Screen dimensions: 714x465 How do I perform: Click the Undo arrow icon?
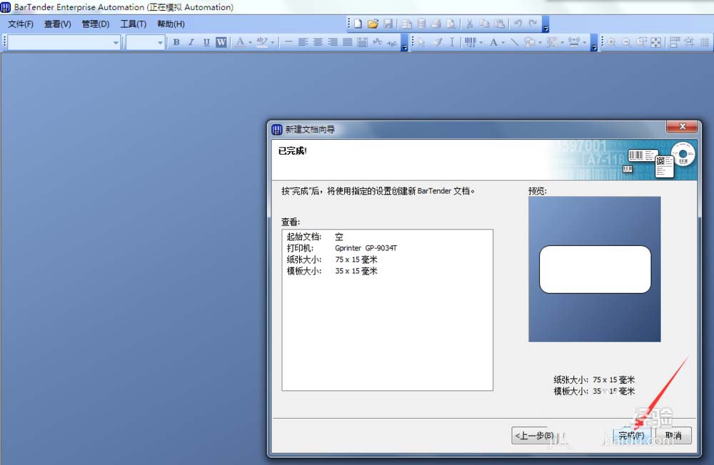(x=518, y=24)
